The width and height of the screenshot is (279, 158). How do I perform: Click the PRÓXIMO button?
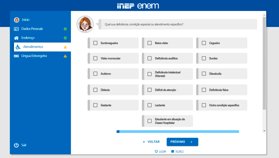(182, 142)
